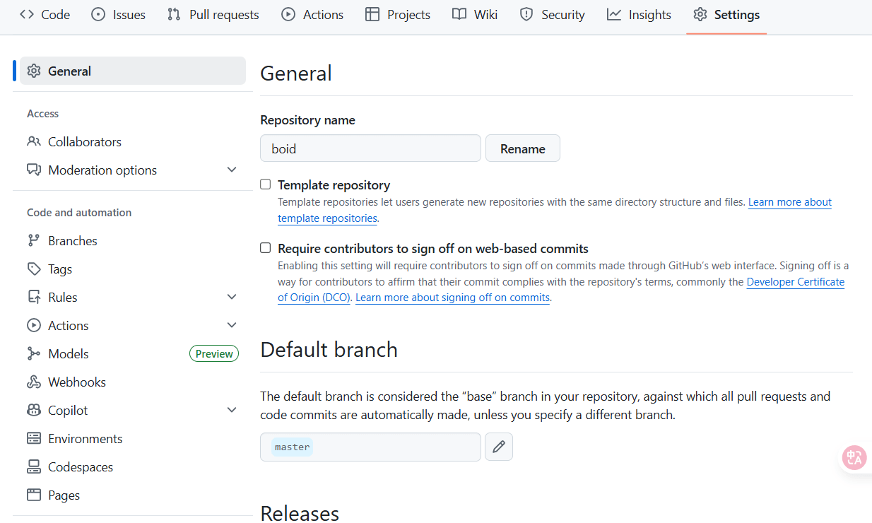This screenshot has width=872, height=523.
Task: Open Learn more about signing off link
Action: 452,298
